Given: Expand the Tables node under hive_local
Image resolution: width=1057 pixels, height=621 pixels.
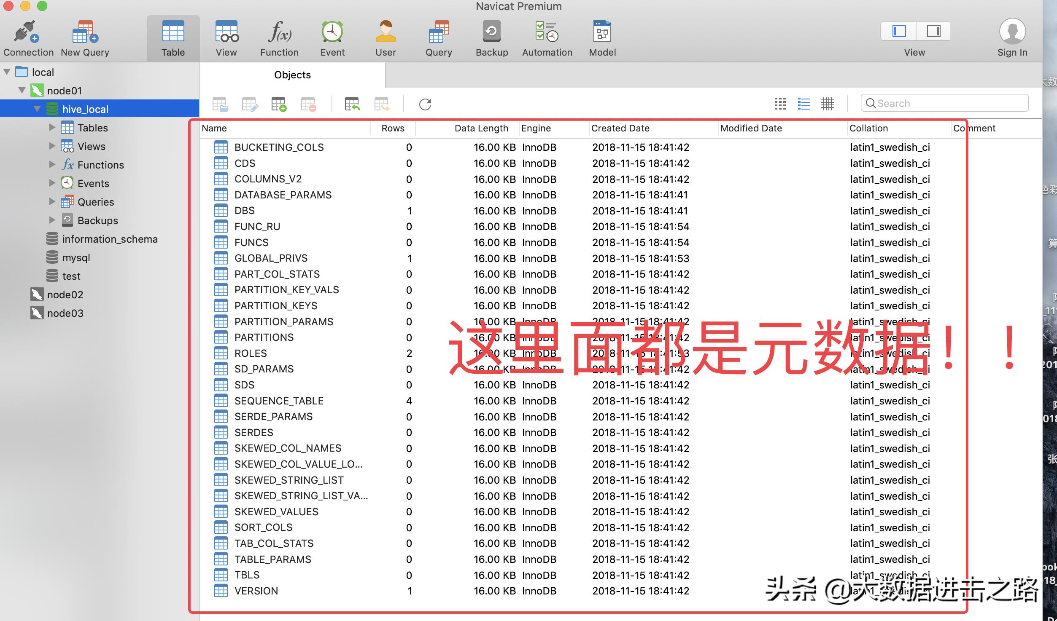Looking at the screenshot, I should tap(52, 127).
